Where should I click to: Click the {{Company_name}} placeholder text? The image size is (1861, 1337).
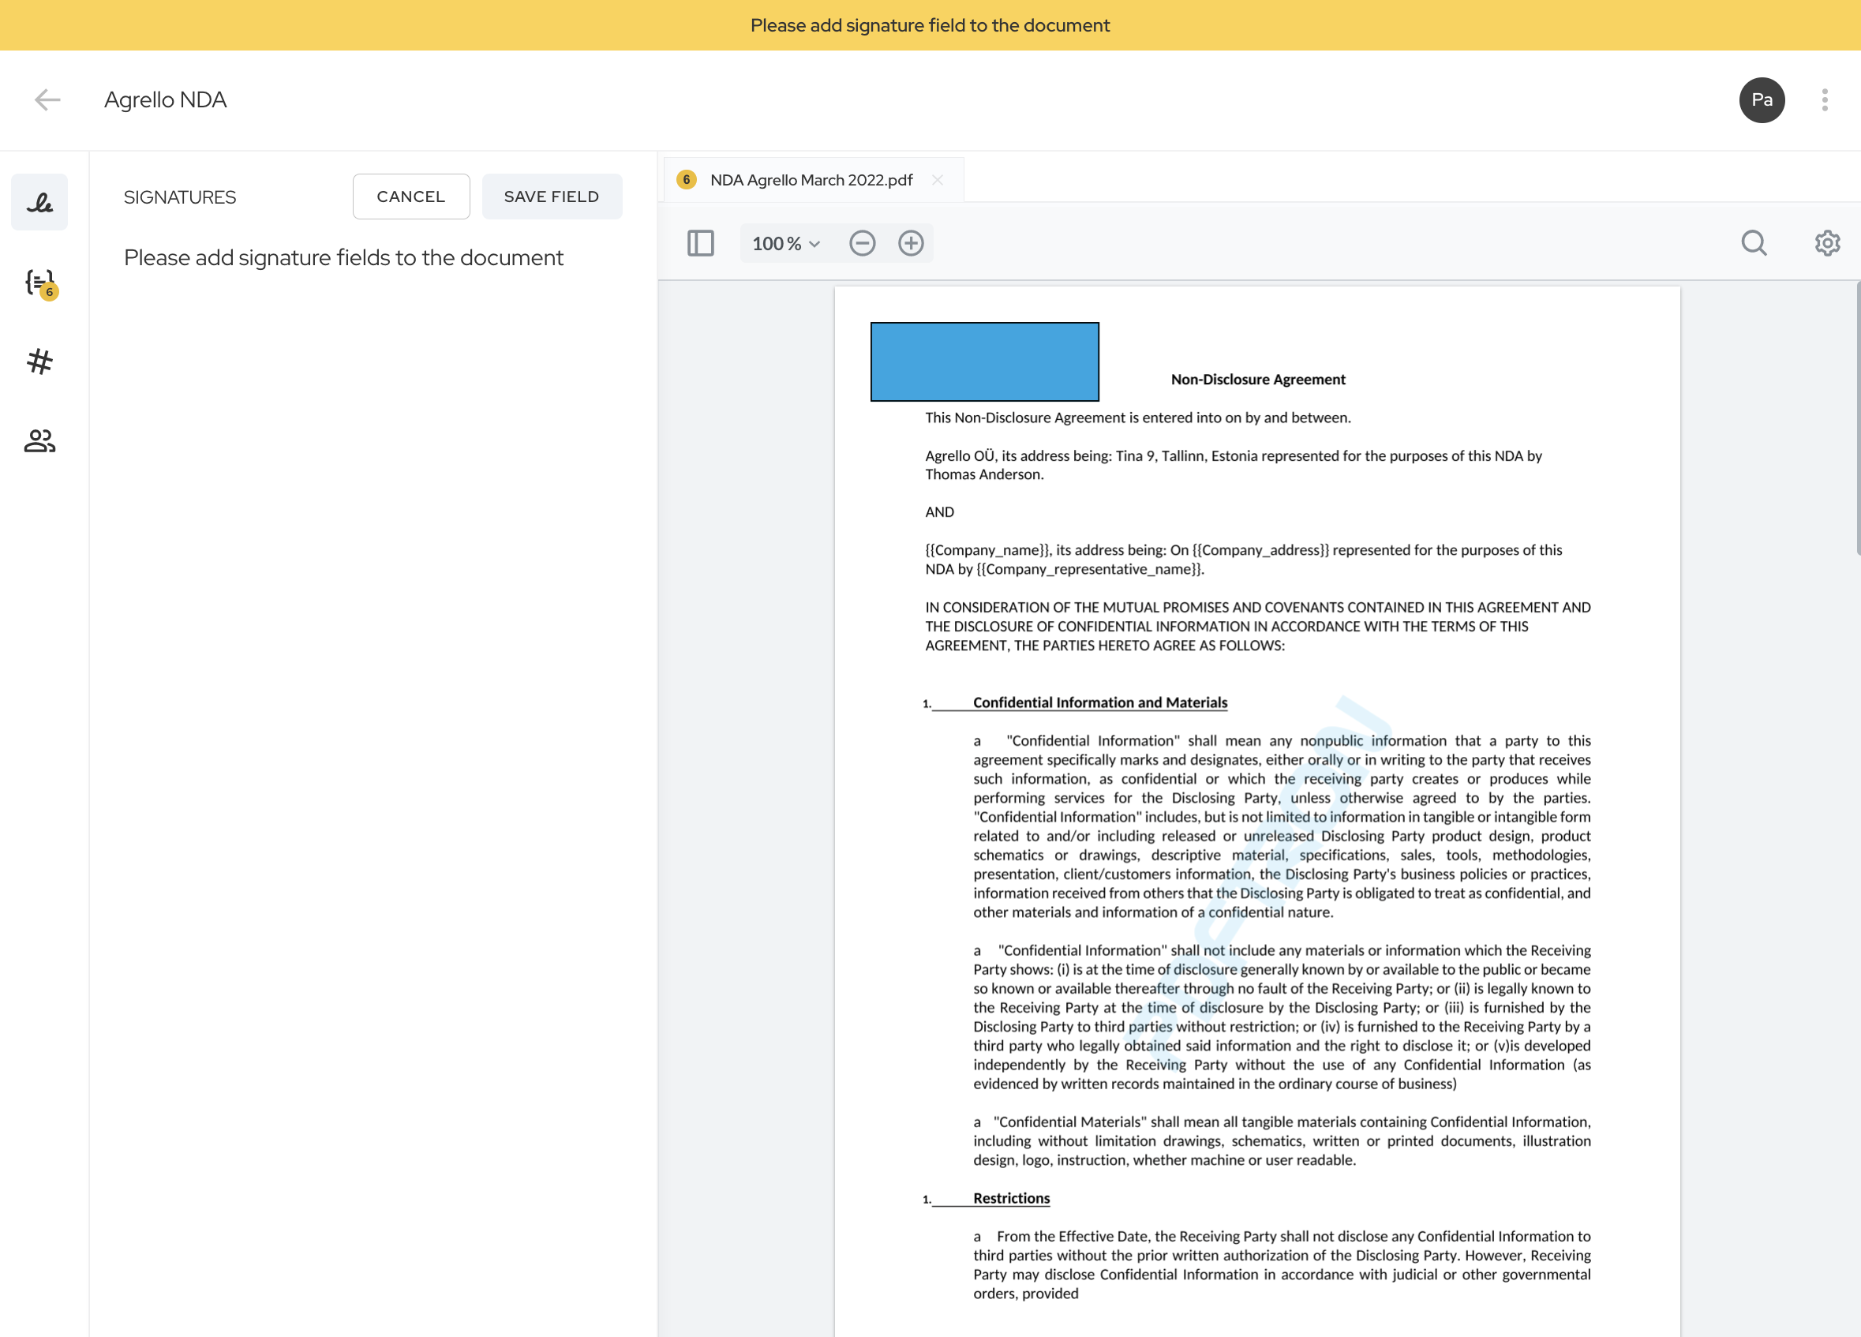click(x=988, y=550)
